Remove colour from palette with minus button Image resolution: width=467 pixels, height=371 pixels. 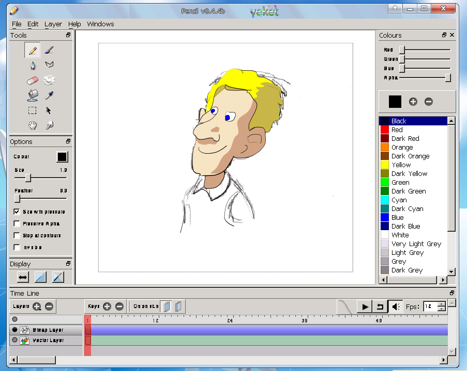pos(429,102)
